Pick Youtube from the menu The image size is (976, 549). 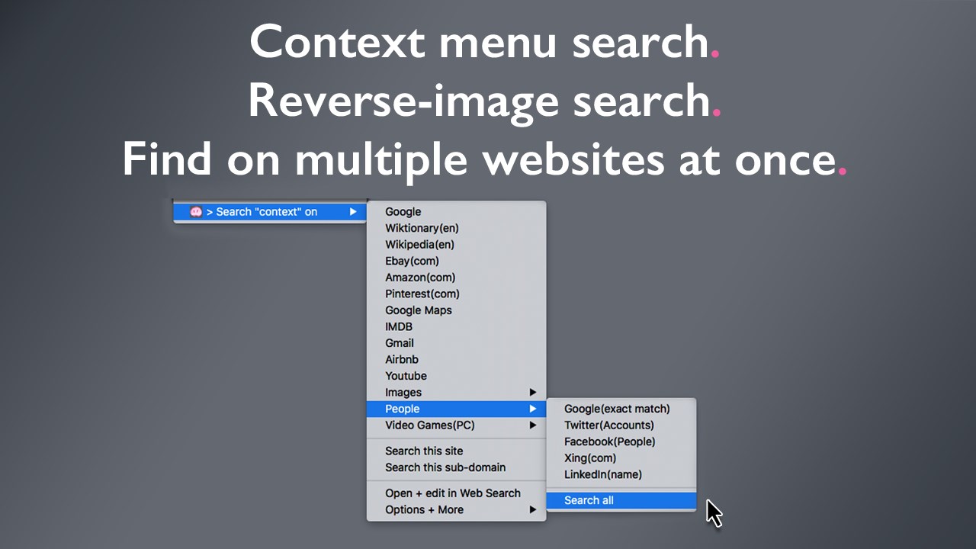tap(456, 376)
